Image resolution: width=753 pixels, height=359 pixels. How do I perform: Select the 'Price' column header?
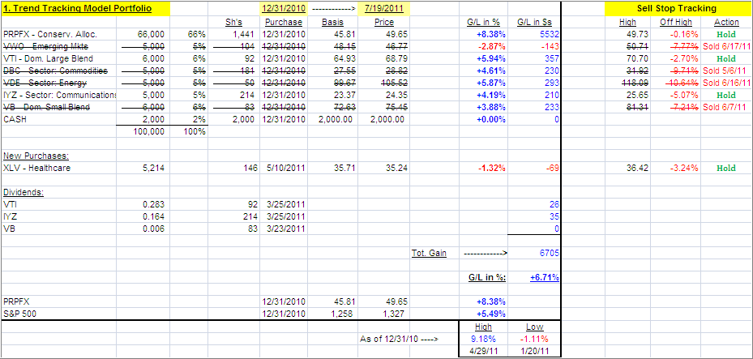click(x=383, y=22)
